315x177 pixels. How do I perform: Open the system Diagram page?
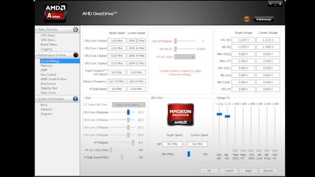click(x=46, y=114)
